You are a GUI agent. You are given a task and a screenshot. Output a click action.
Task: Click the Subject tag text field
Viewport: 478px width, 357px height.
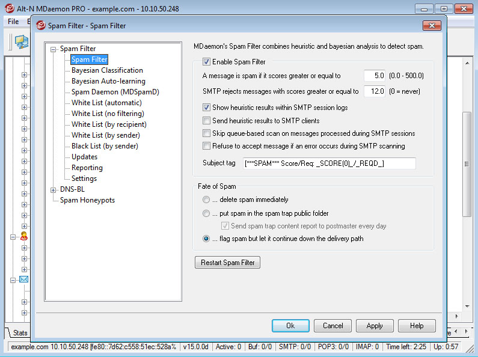pos(329,164)
